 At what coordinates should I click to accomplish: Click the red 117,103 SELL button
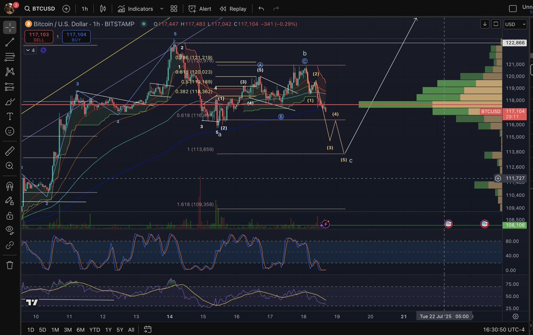click(39, 37)
